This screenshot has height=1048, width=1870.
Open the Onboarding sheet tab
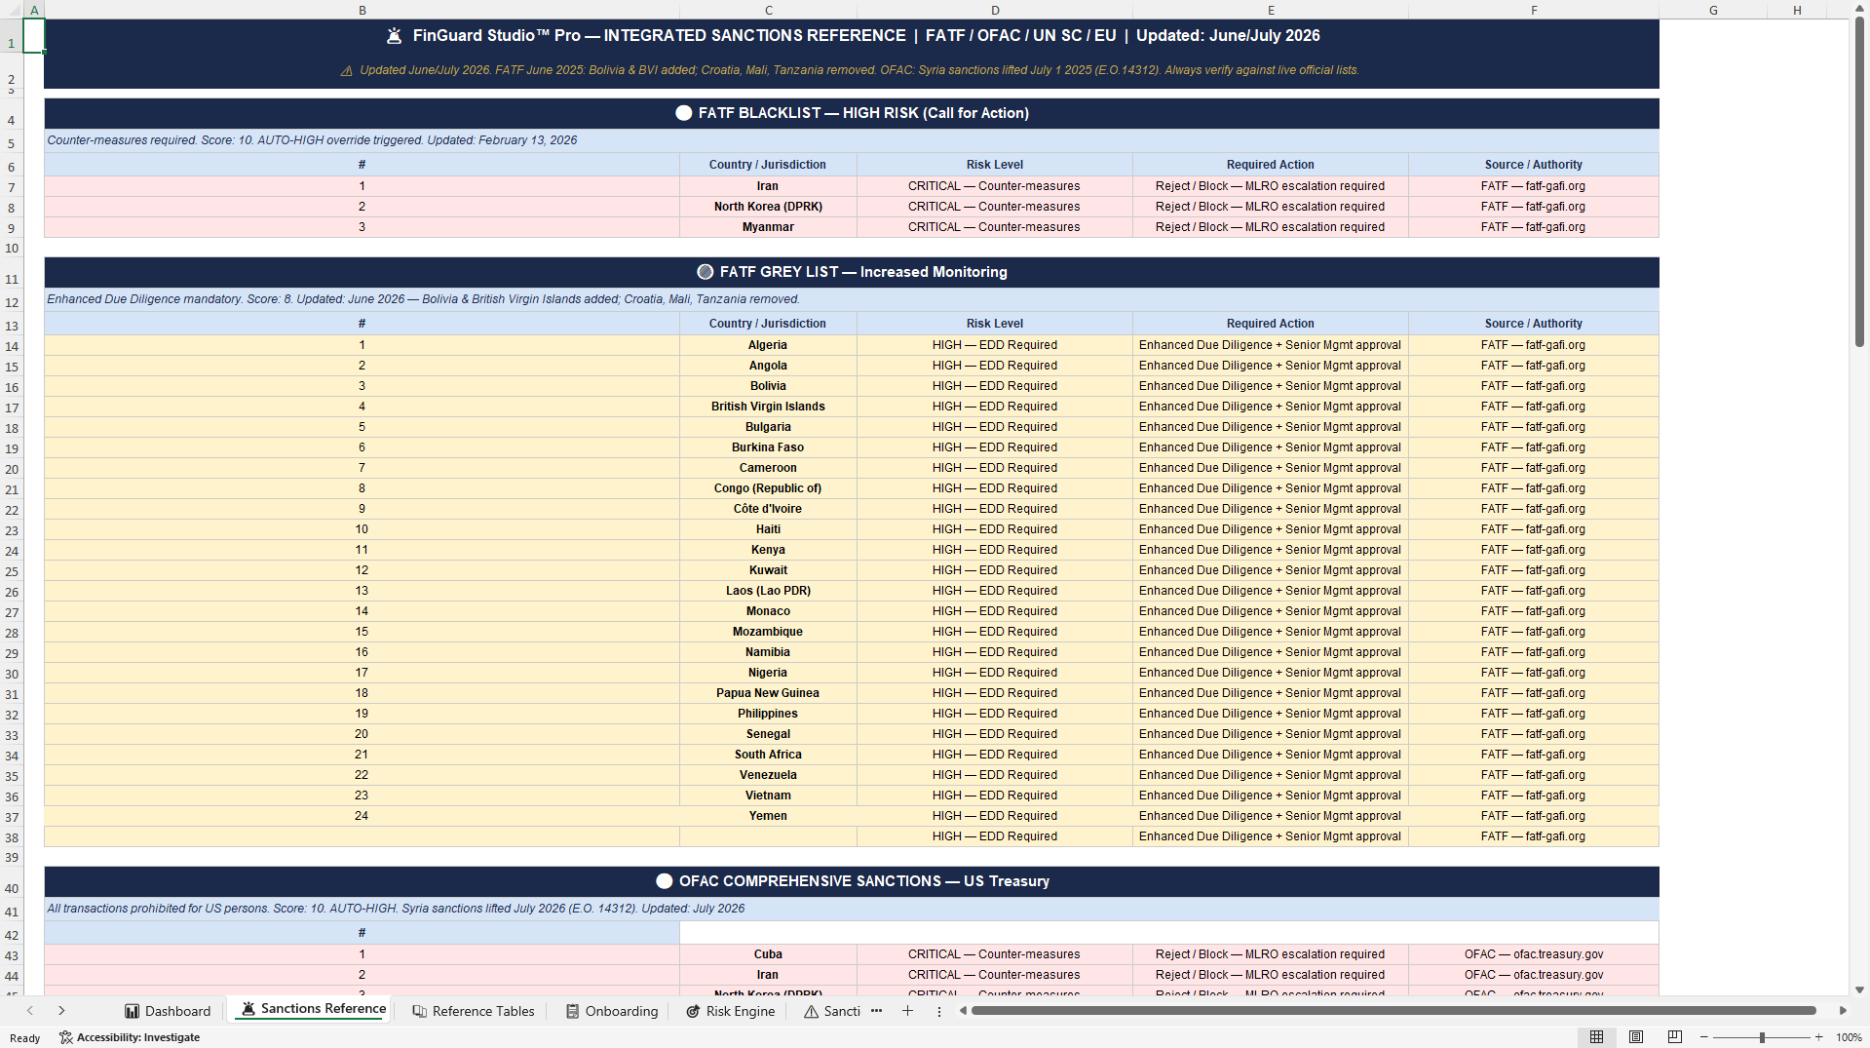(612, 1011)
